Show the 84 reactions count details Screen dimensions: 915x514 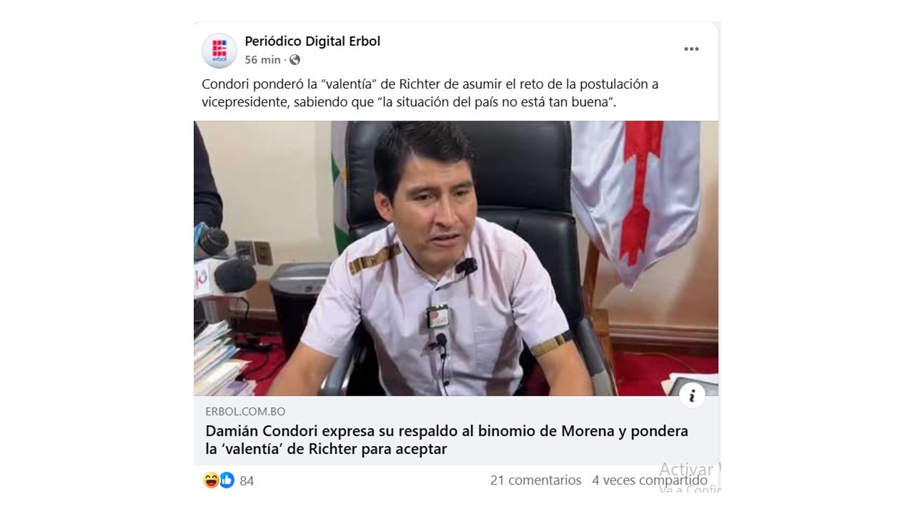click(247, 481)
